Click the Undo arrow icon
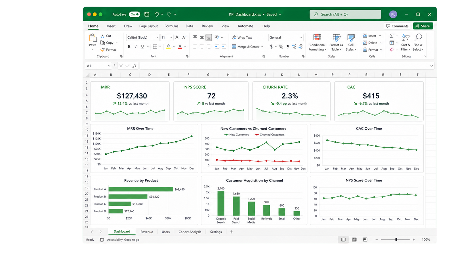Viewport: 454px width, 258px height. (157, 14)
